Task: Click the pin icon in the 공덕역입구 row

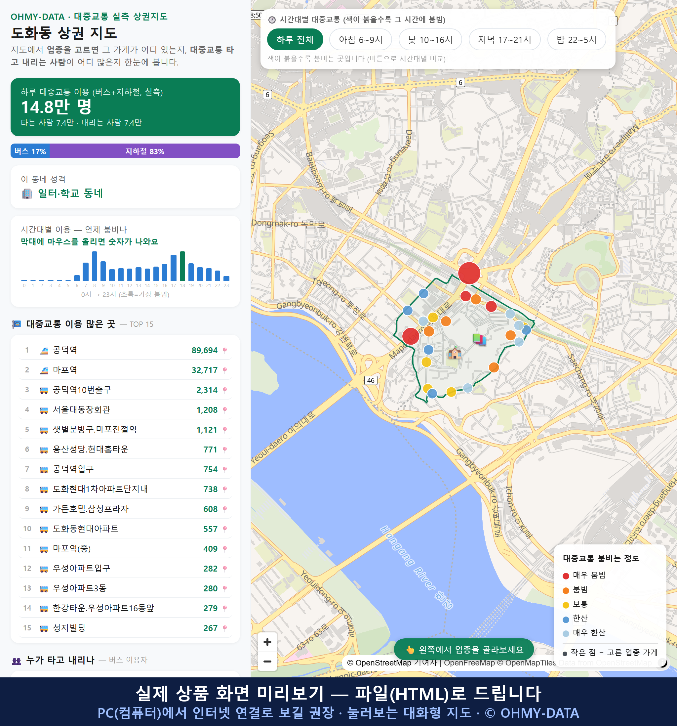Action: (225, 469)
